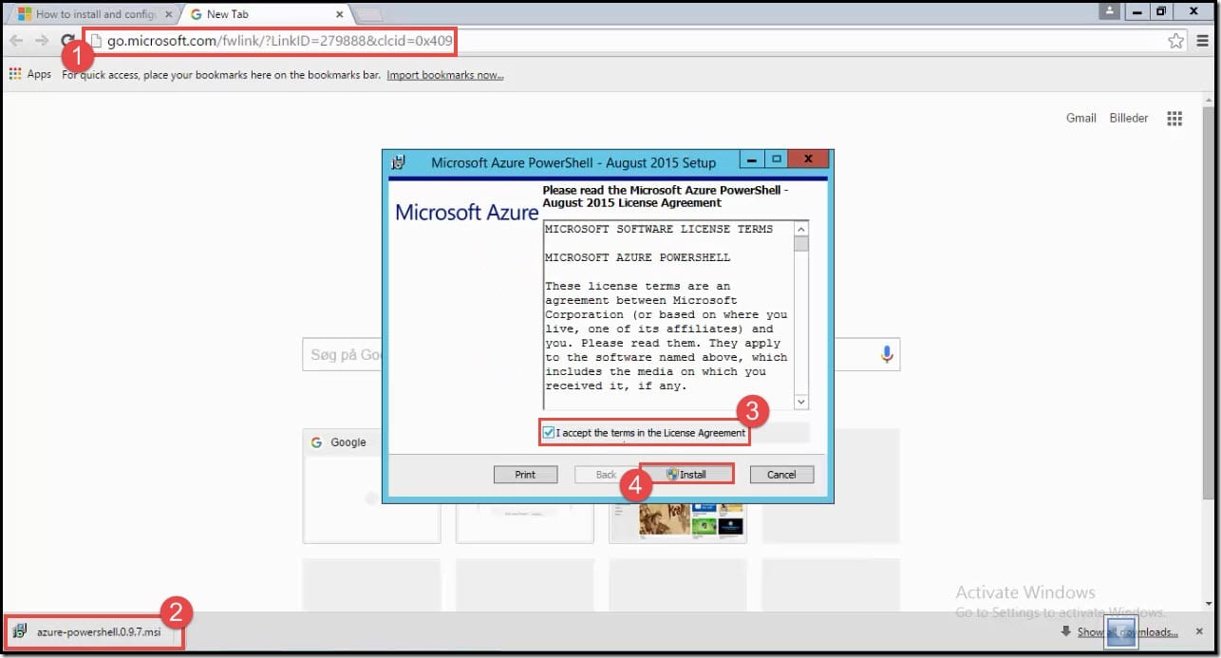Start voice search with the microphone icon
The width and height of the screenshot is (1221, 658).
[886, 354]
